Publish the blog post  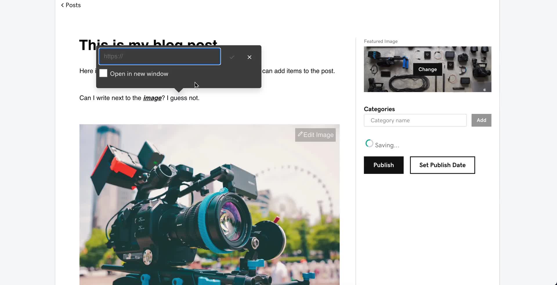pos(384,165)
